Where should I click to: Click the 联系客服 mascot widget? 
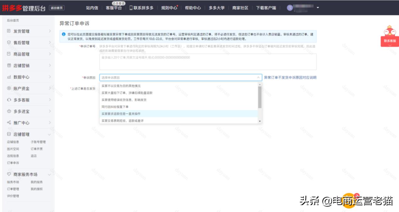point(390,37)
